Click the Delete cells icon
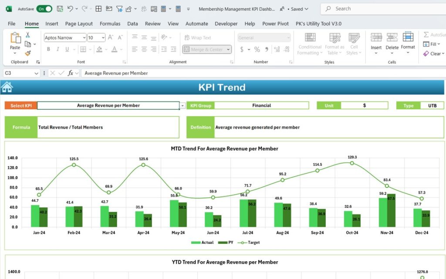 pyautogui.click(x=392, y=37)
